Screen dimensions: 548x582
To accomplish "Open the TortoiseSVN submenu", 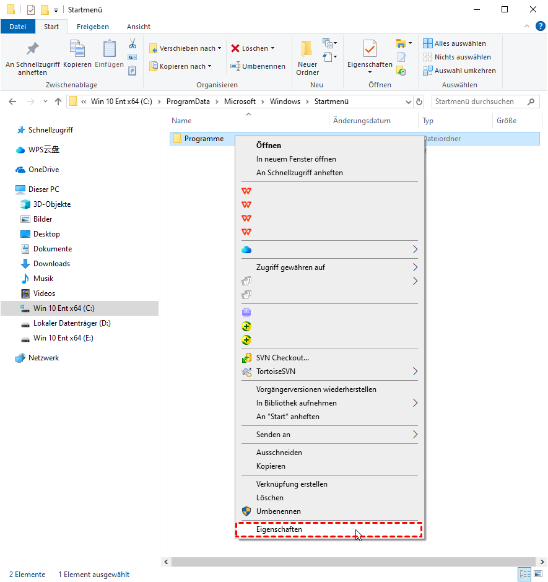I will tap(329, 371).
